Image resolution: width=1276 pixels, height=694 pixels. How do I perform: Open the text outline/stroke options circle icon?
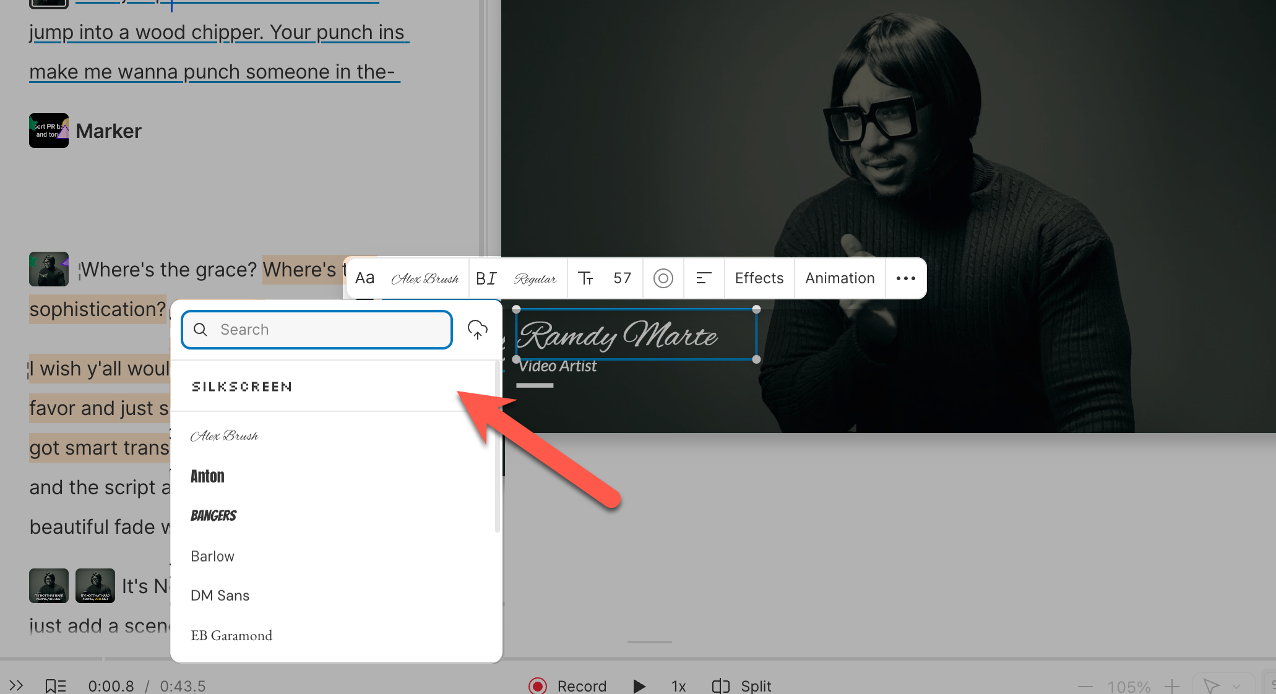(x=663, y=278)
